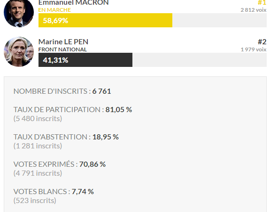Click the FRONT NATIONAL party label
Viewport: 270px width, 212px height.
pos(62,49)
